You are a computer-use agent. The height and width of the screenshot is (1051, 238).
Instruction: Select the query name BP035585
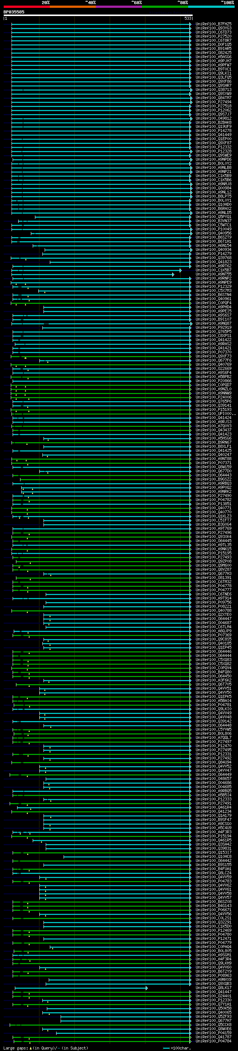(x=14, y=12)
